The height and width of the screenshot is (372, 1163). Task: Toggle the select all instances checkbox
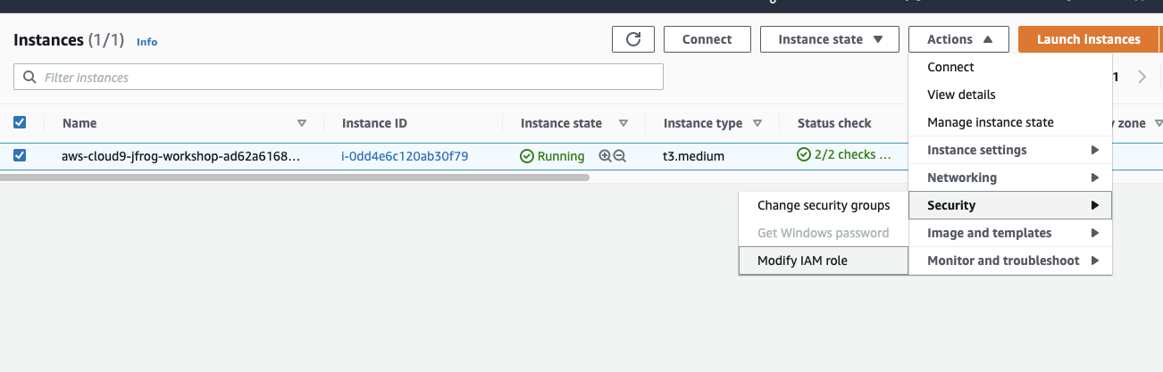click(20, 123)
